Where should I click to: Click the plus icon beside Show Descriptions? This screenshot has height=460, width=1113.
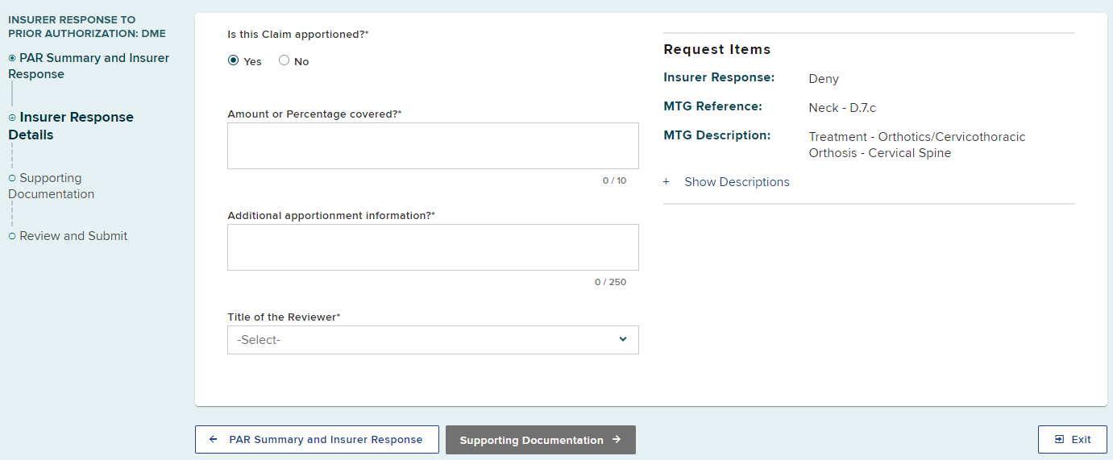point(667,182)
